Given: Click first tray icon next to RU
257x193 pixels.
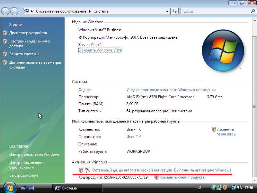Looking at the screenshot, I should point(213,187).
